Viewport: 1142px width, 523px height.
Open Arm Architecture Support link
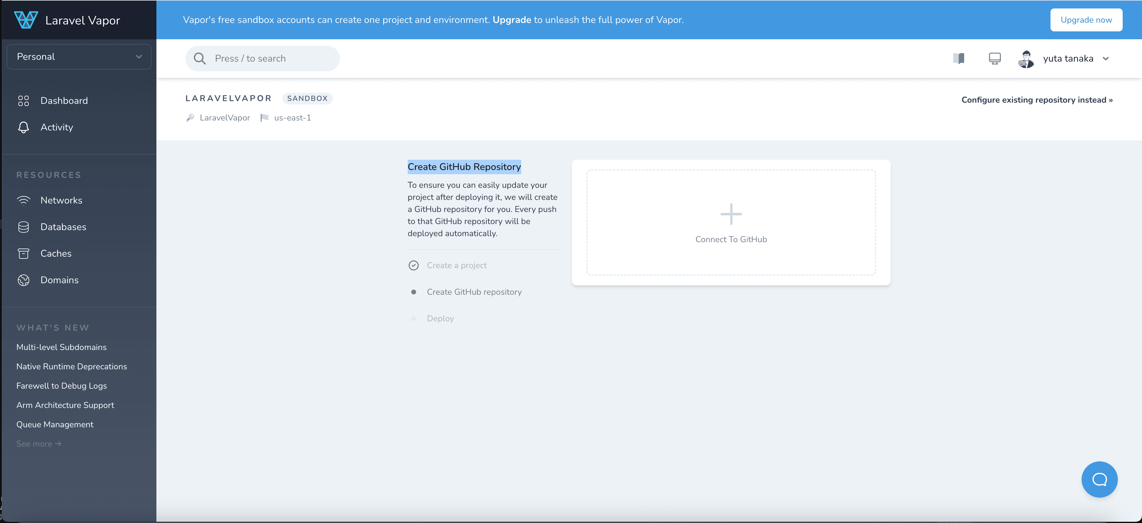[65, 405]
